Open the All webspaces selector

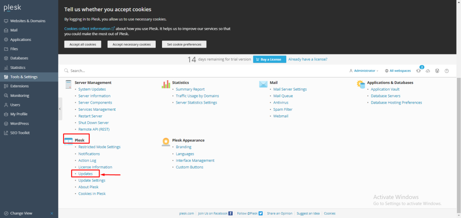point(398,71)
